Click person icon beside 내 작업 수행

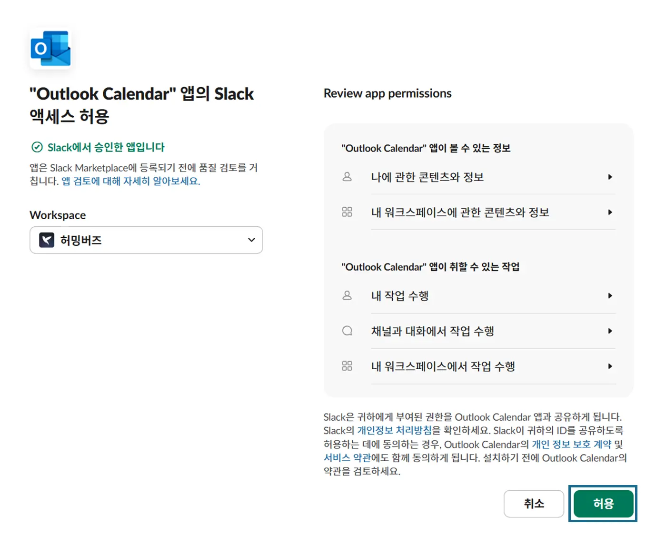(347, 295)
